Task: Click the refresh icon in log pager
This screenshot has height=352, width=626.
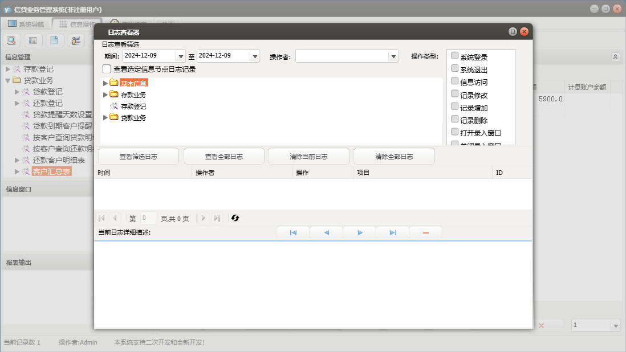Action: coord(235,218)
